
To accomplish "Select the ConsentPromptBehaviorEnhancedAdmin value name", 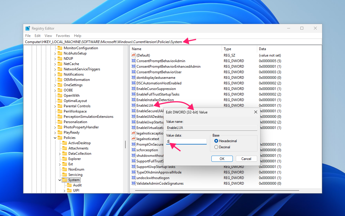I will tap(168, 66).
